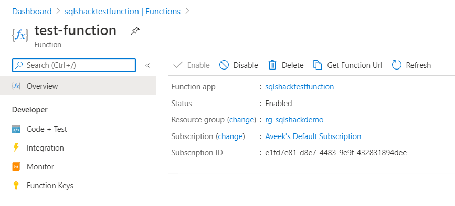The image size is (455, 206).
Task: Click the Enable toolbar button label
Action: [x=198, y=65]
